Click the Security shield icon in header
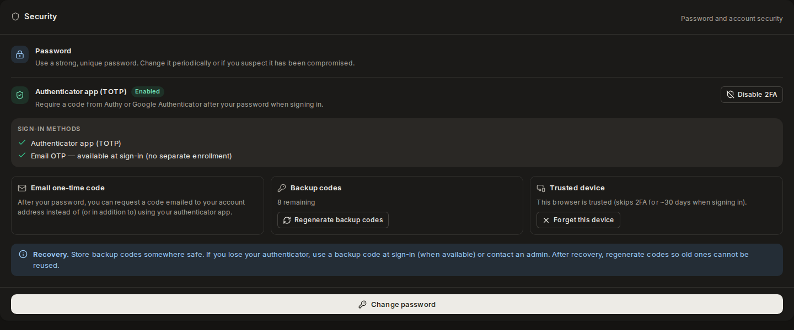The height and width of the screenshot is (330, 794). pos(15,16)
